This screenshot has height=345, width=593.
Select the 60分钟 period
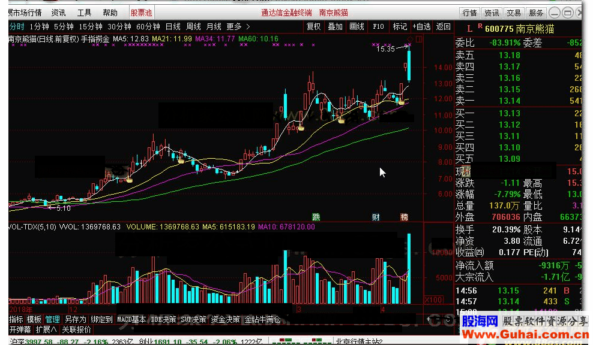[x=148, y=27]
